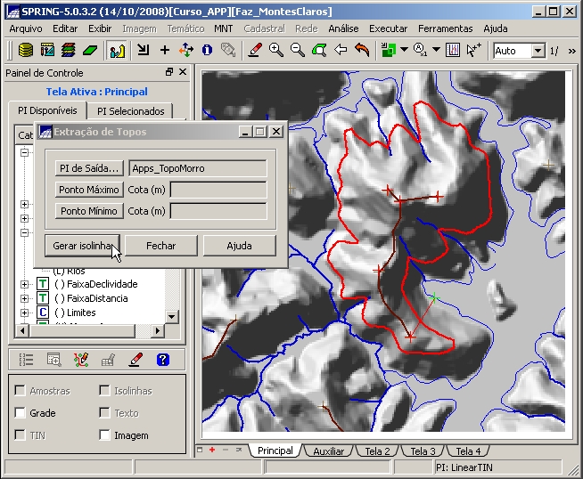The width and height of the screenshot is (583, 479).
Task: Click the PI de Saída name field
Action: (197, 168)
